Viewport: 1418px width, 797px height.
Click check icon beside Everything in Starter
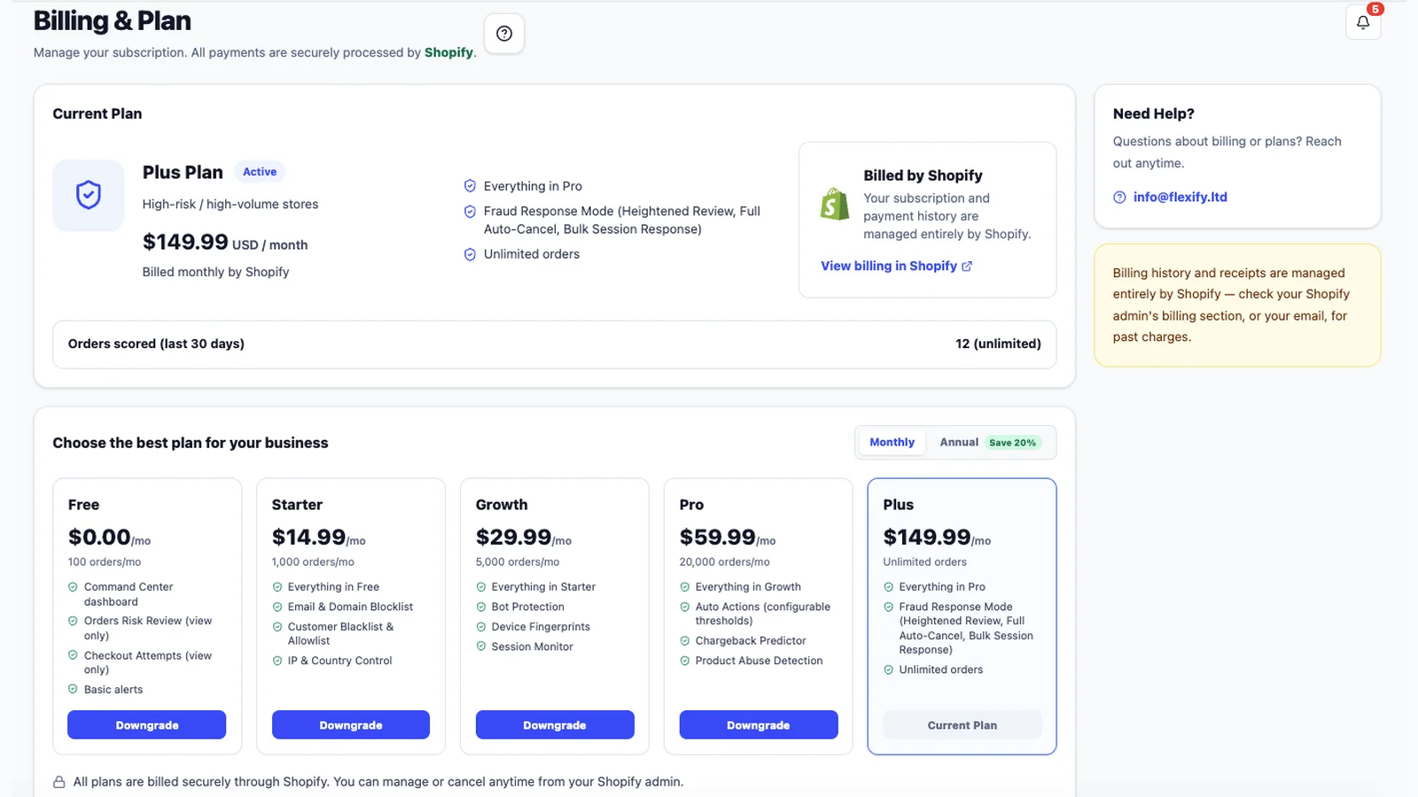tap(480, 587)
